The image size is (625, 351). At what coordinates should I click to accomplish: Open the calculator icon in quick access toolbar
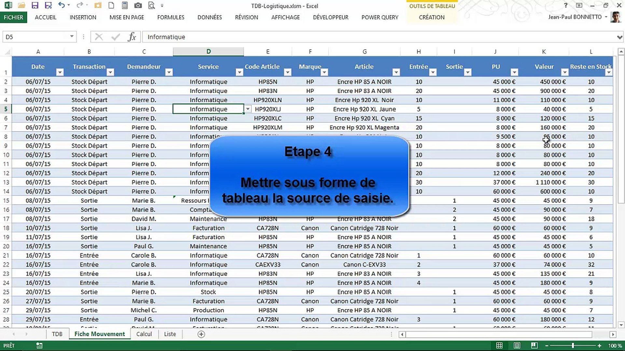(125, 6)
